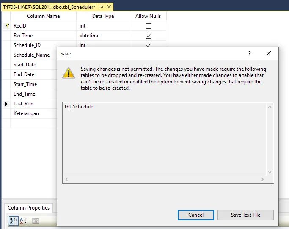Sort Column Properties alphabetically
Screen dimensions: 289x229
click(23, 221)
